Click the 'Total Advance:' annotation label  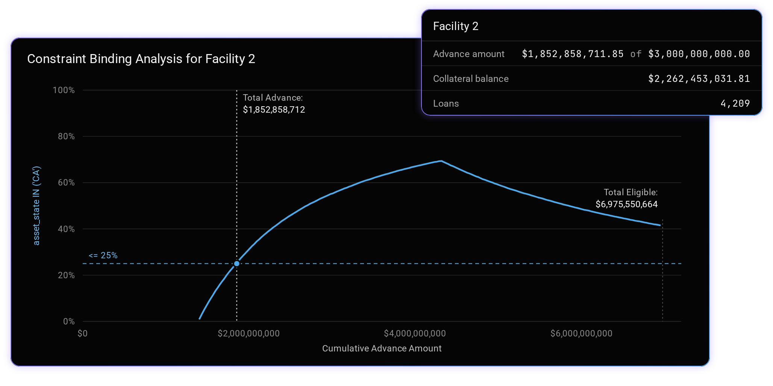[273, 98]
